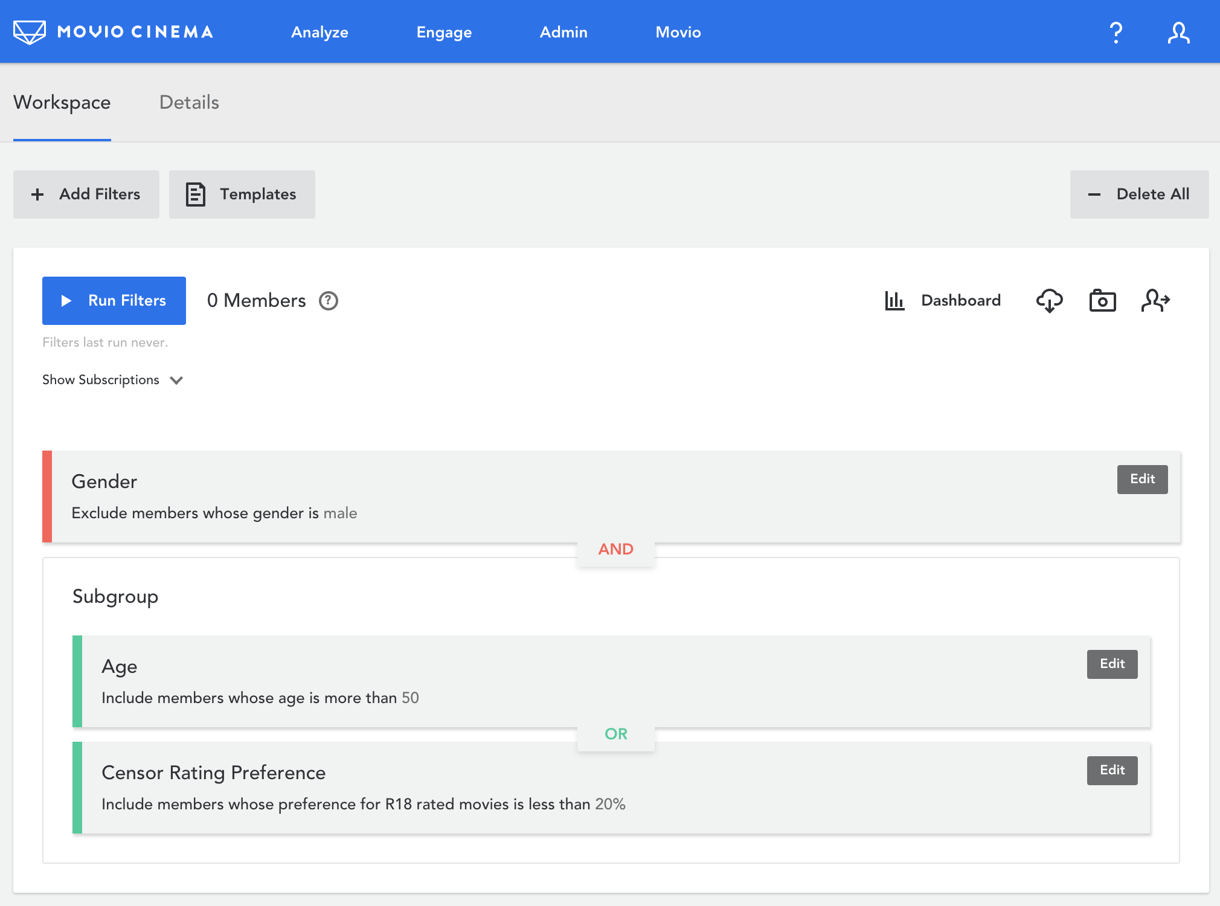
Task: Switch to the Details tab
Action: pos(189,102)
